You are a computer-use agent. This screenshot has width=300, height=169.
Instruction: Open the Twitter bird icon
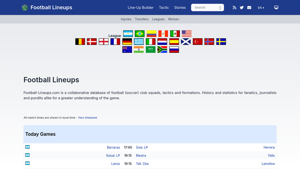coord(242,7)
